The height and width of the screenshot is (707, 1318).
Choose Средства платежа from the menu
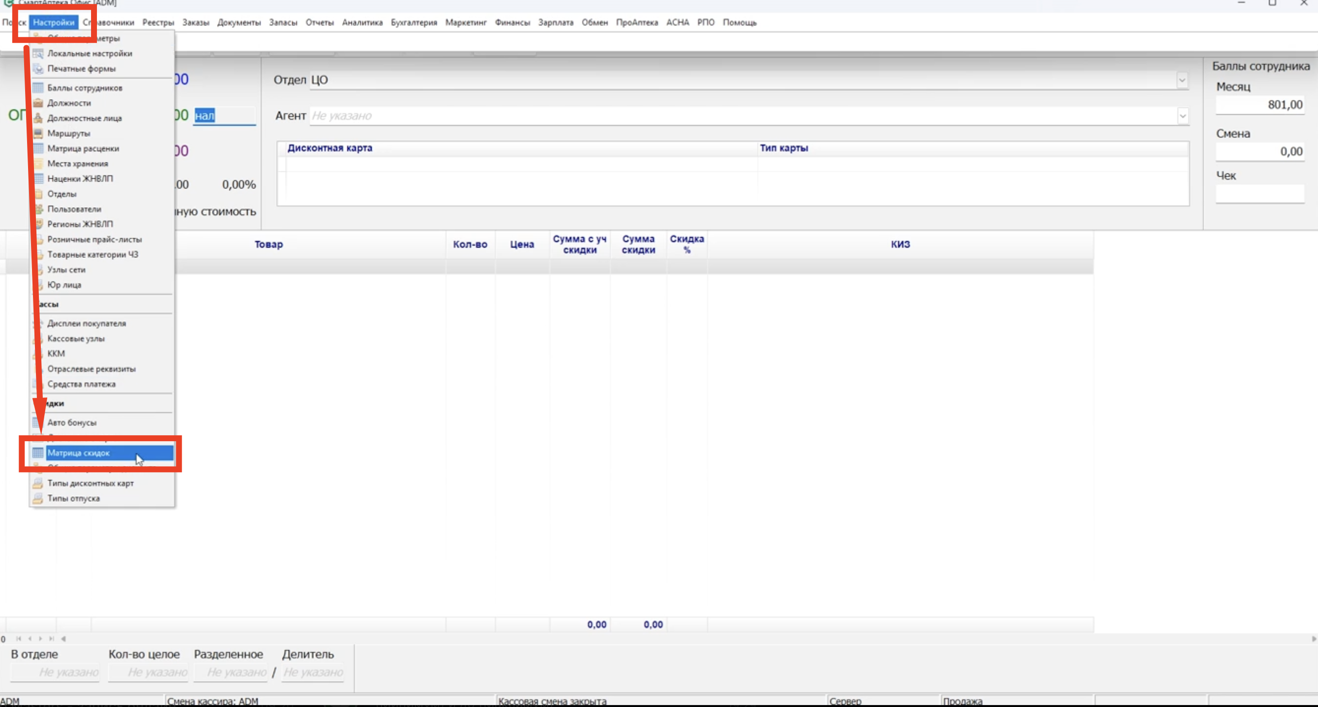(x=81, y=384)
